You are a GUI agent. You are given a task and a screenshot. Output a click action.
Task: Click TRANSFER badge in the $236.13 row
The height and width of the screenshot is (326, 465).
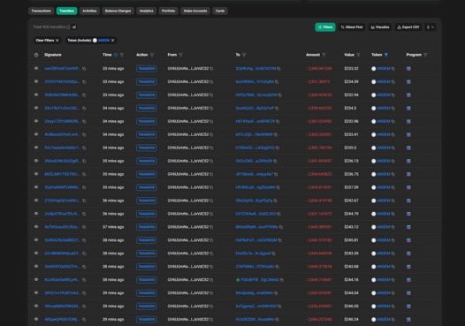coord(146,161)
